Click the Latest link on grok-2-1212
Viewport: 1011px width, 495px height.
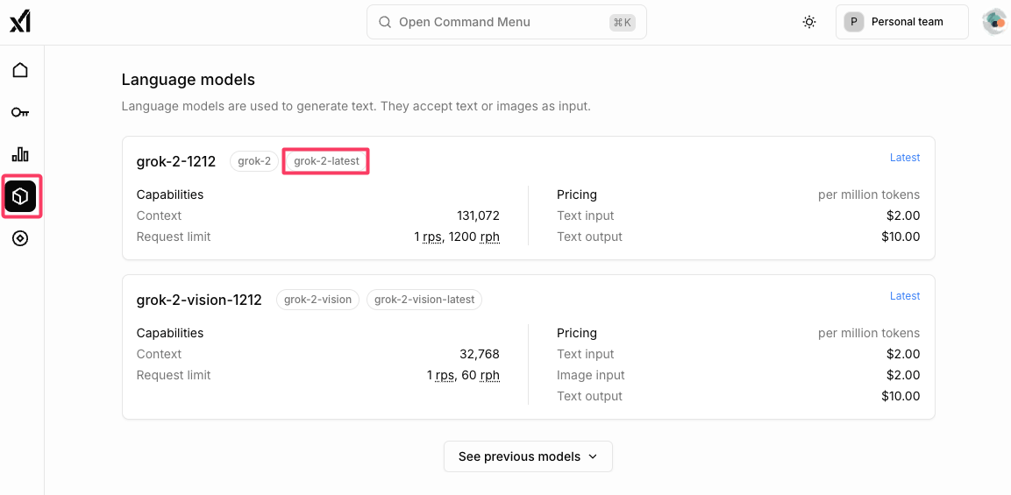tap(904, 158)
